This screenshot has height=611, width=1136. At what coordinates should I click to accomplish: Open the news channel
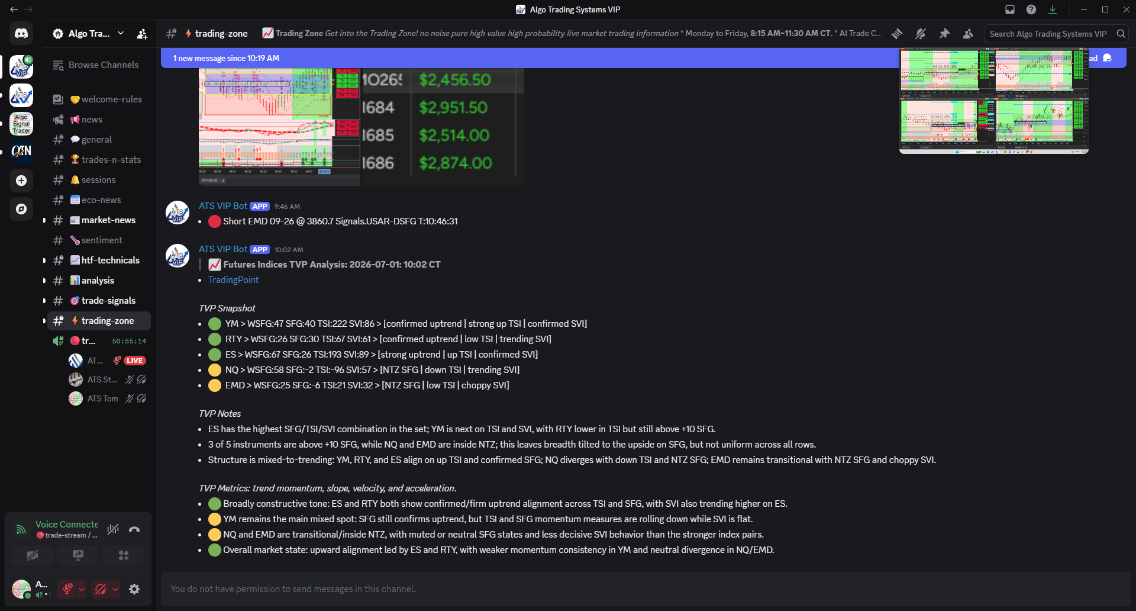(99, 120)
